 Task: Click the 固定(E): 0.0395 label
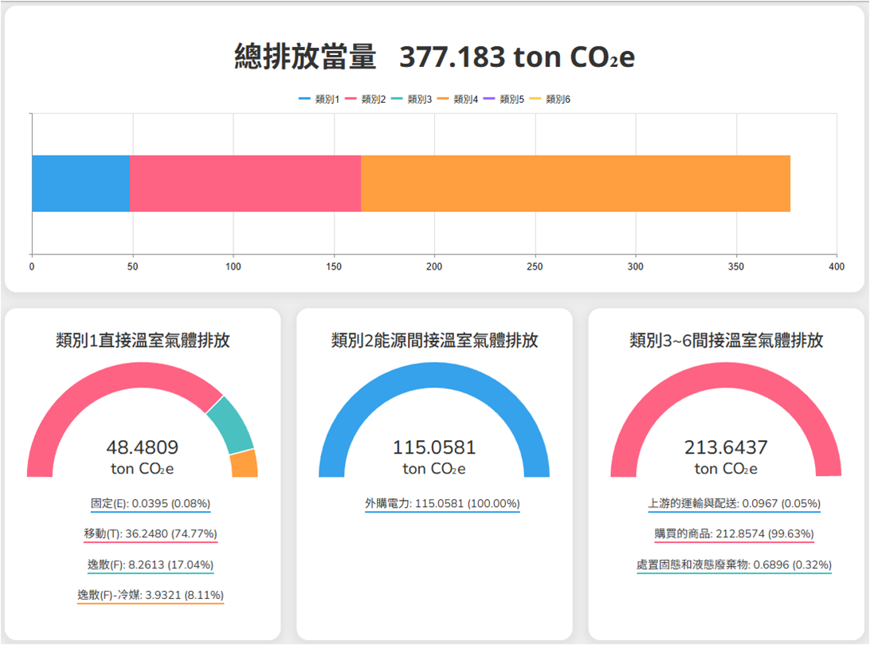[x=151, y=504]
